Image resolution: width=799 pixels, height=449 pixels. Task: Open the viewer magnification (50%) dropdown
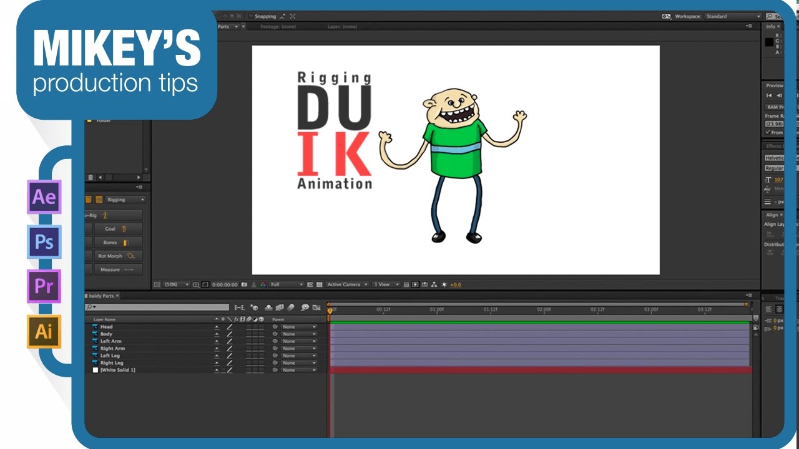click(177, 284)
